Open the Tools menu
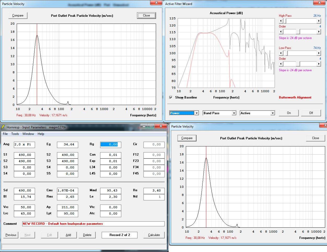327x252 pixels. [x=15, y=134]
